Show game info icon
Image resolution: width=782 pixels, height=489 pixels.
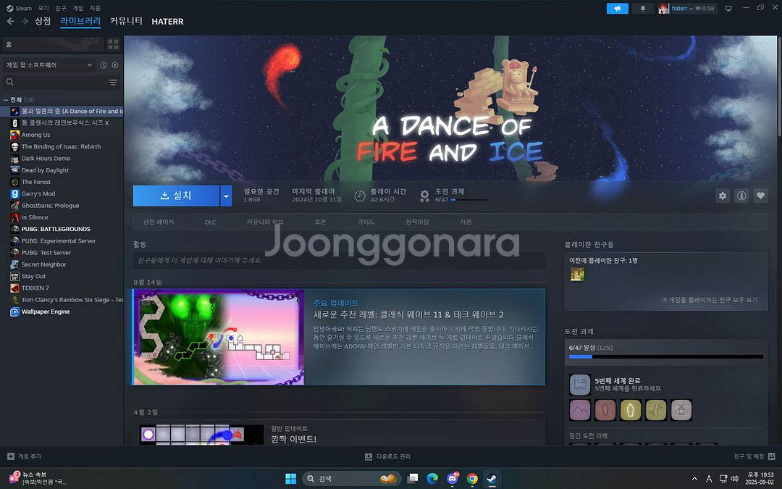click(x=741, y=196)
